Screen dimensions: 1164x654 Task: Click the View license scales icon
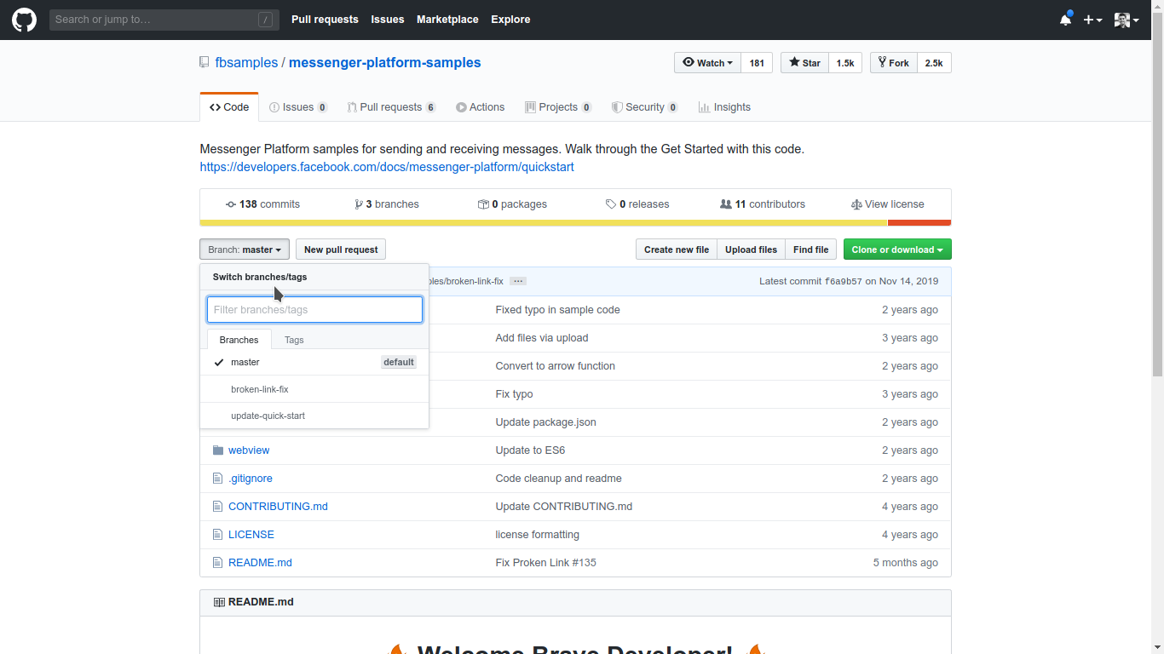click(856, 204)
